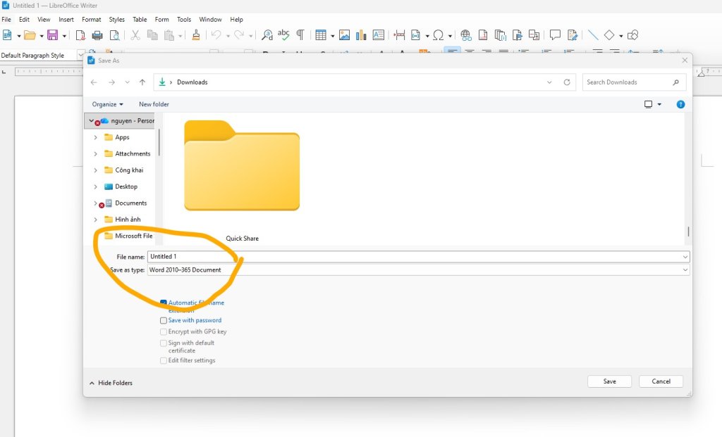The image size is (722, 437).
Task: Toggle Formatting Marks pilcrow icon
Action: [x=300, y=35]
